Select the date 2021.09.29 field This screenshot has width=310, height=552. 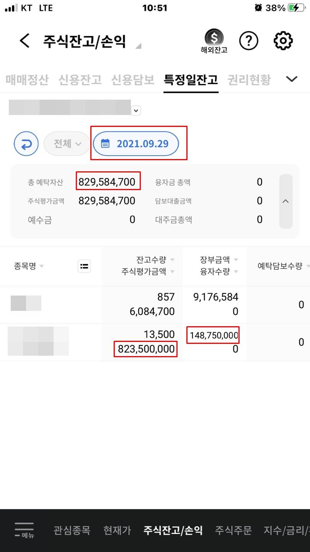click(x=144, y=143)
